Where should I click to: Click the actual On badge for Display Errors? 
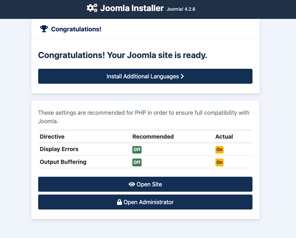point(219,150)
